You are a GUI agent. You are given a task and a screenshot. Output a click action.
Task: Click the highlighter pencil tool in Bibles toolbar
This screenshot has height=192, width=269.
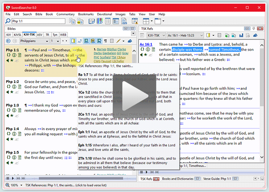pos(118,41)
